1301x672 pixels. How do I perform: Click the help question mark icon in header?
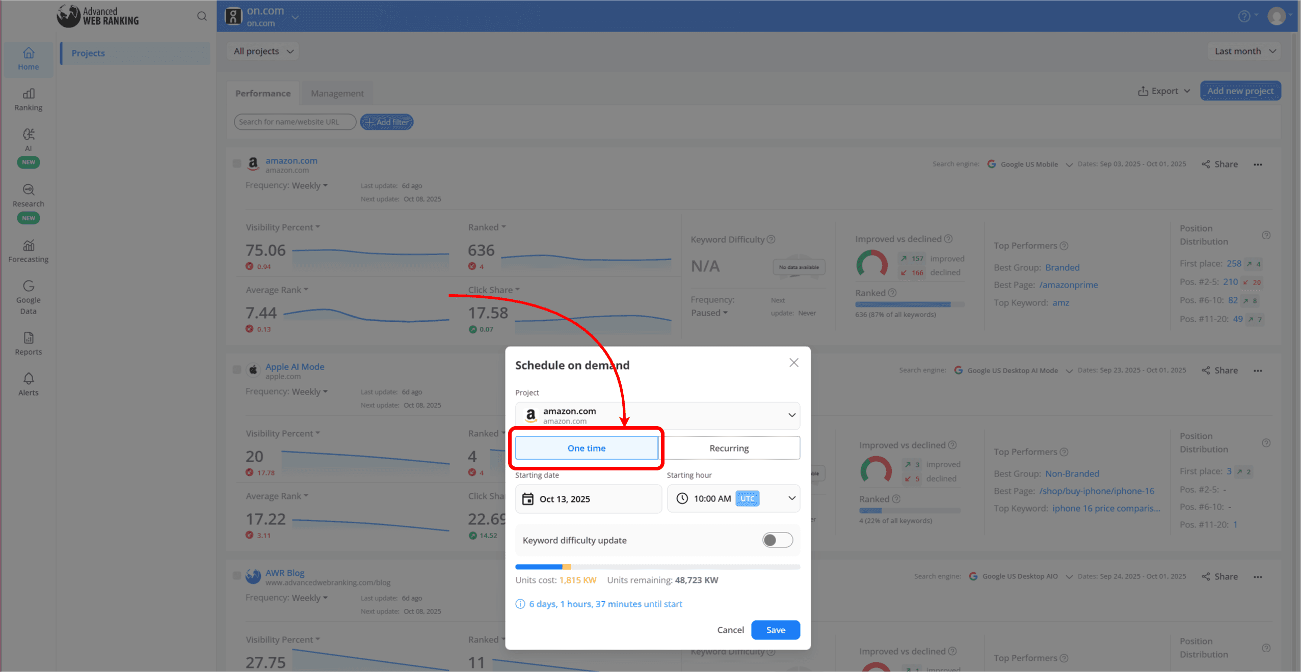coord(1244,16)
